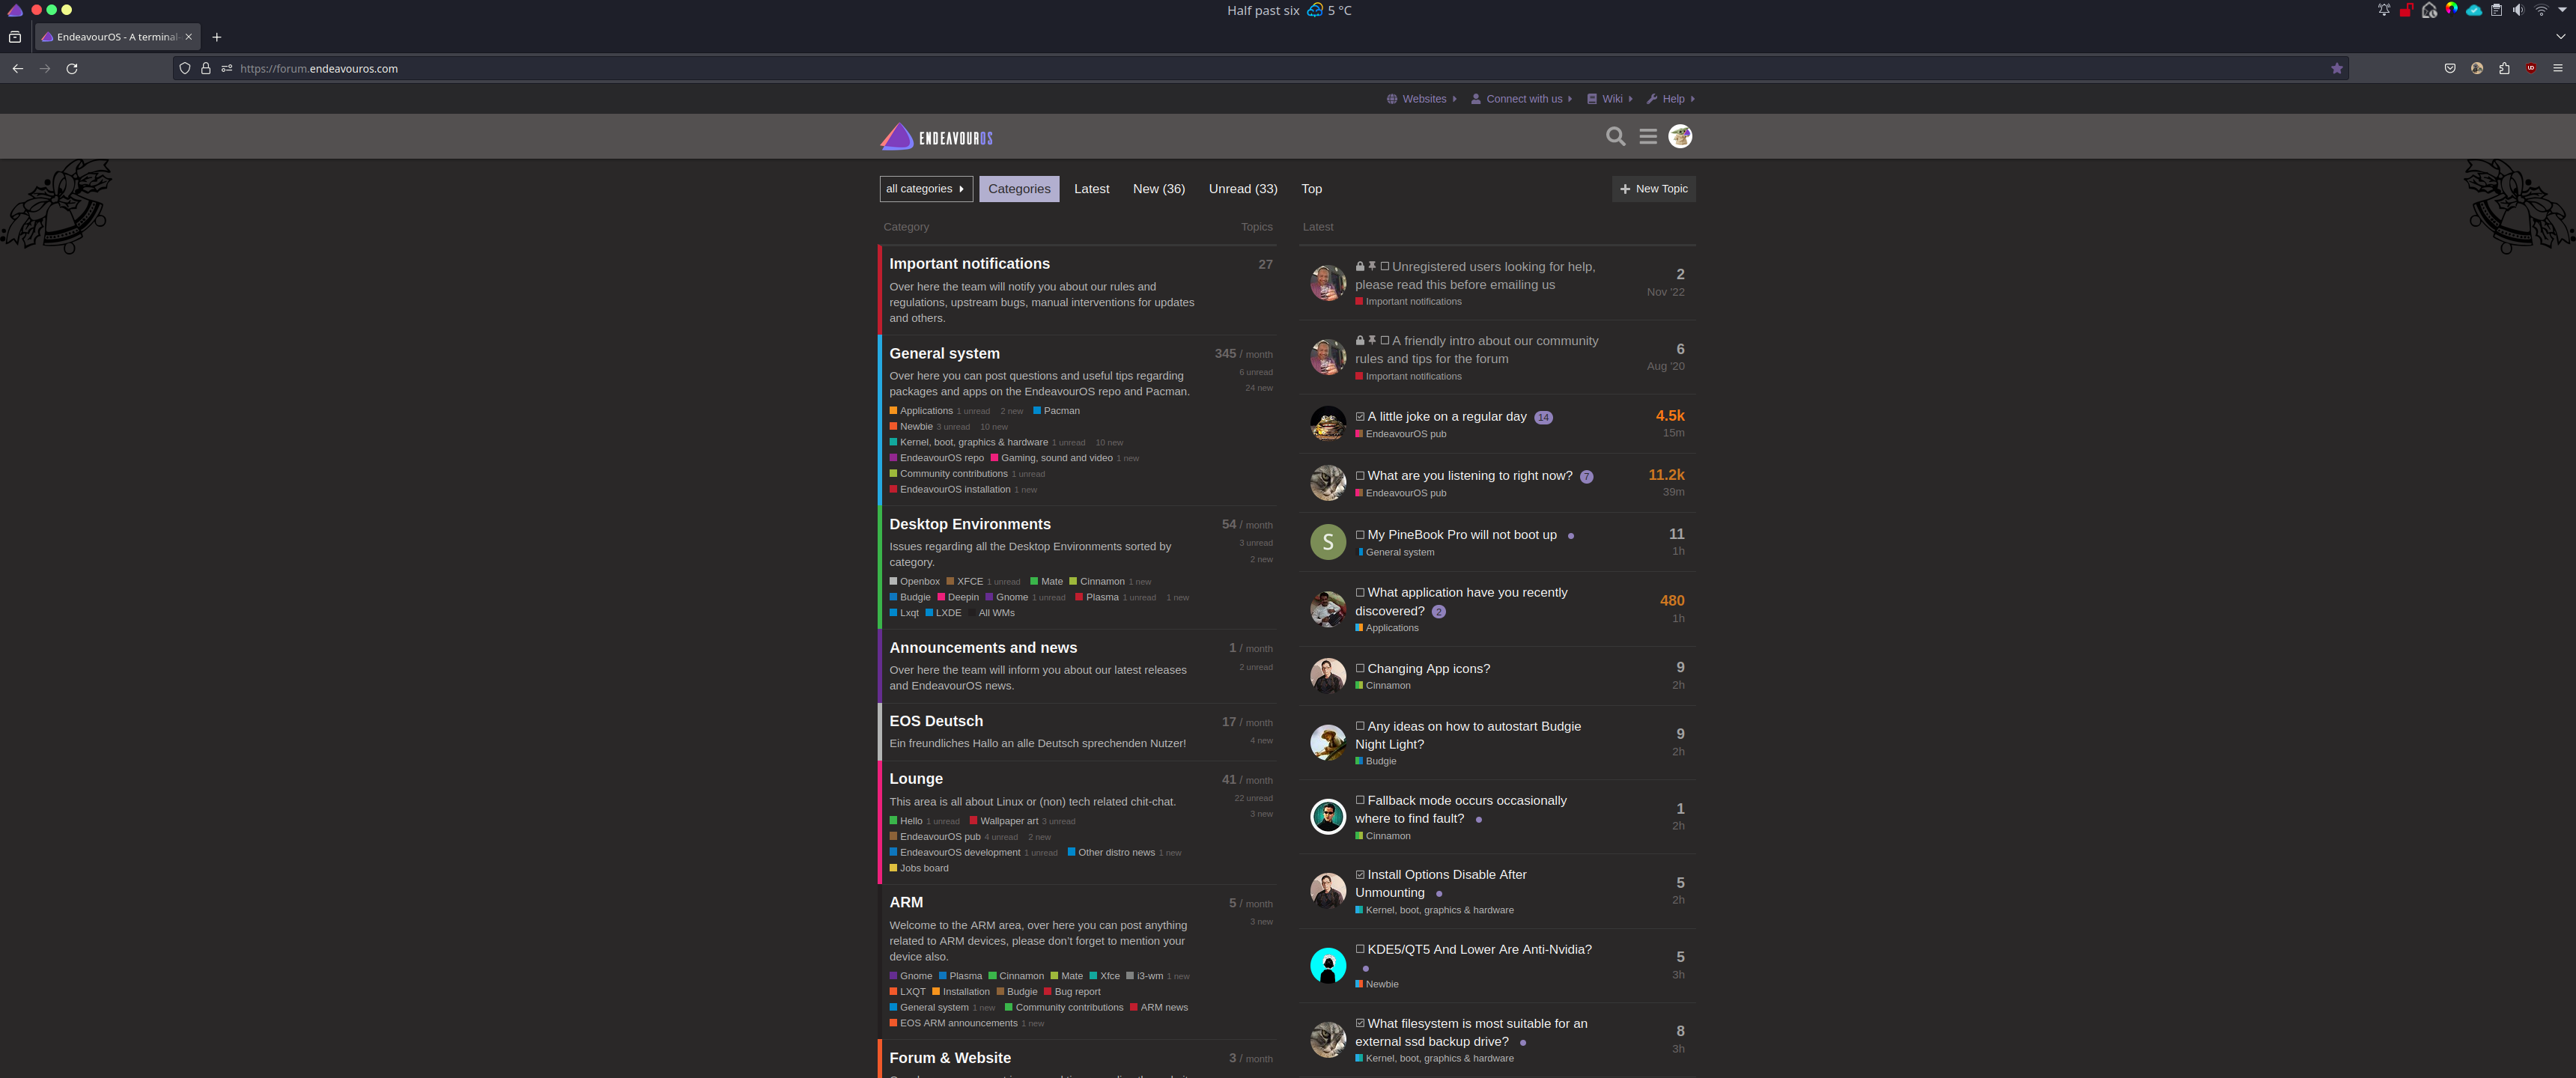2576x1078 pixels.
Task: Expand the Wiki menu
Action: [1610, 99]
